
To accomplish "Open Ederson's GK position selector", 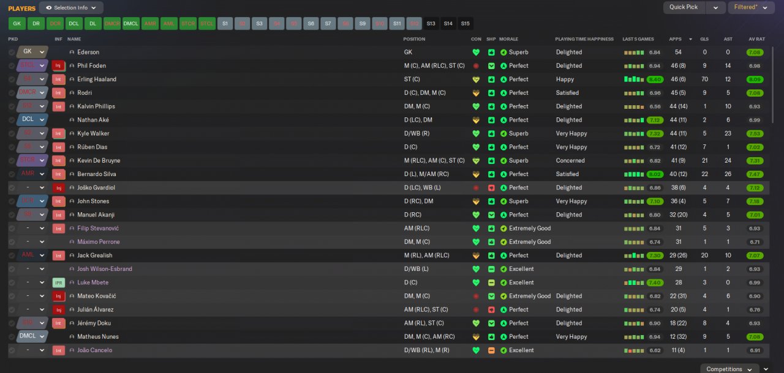I will (x=32, y=52).
